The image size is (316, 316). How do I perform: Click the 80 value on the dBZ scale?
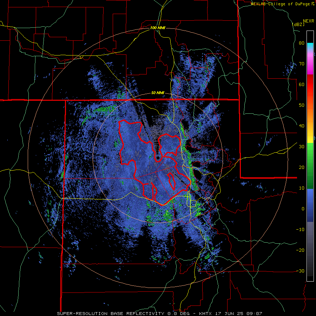tap(302, 43)
